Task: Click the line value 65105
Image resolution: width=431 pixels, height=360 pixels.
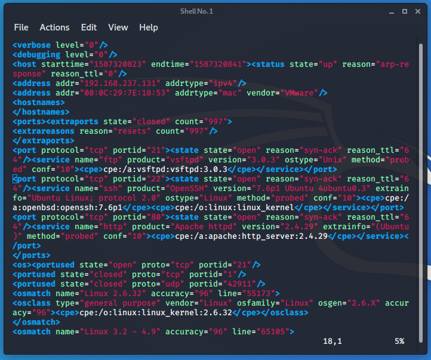Action: click(273, 332)
